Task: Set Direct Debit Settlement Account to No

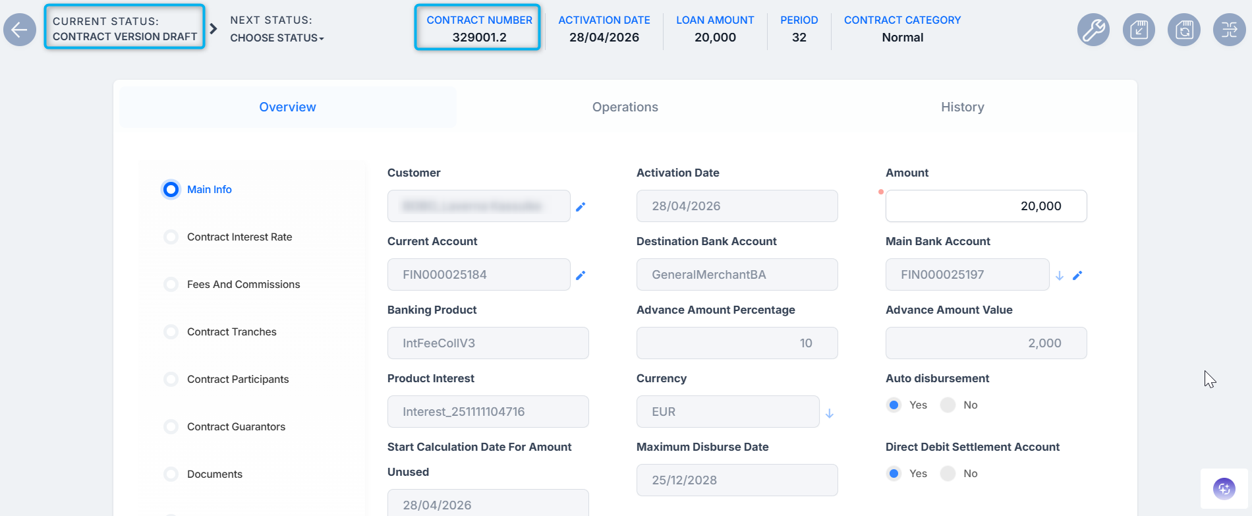Action: [x=948, y=473]
